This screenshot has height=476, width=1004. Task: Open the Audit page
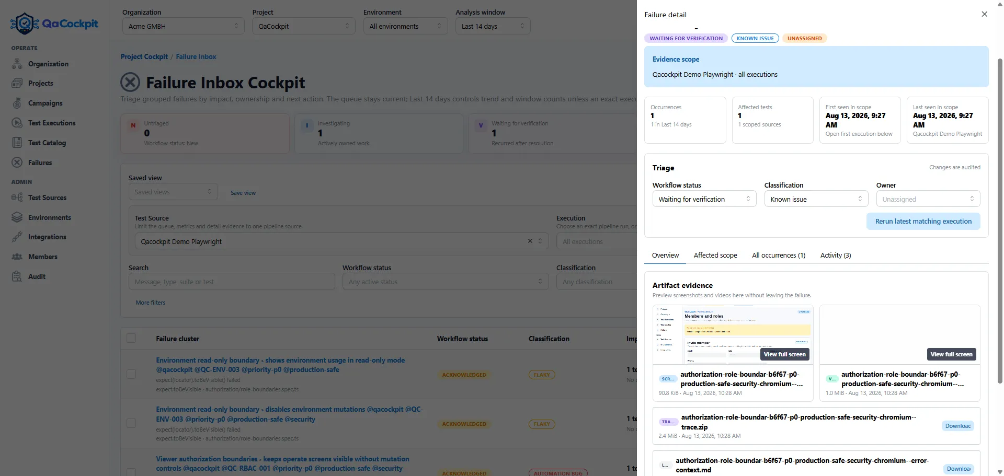click(x=29, y=276)
